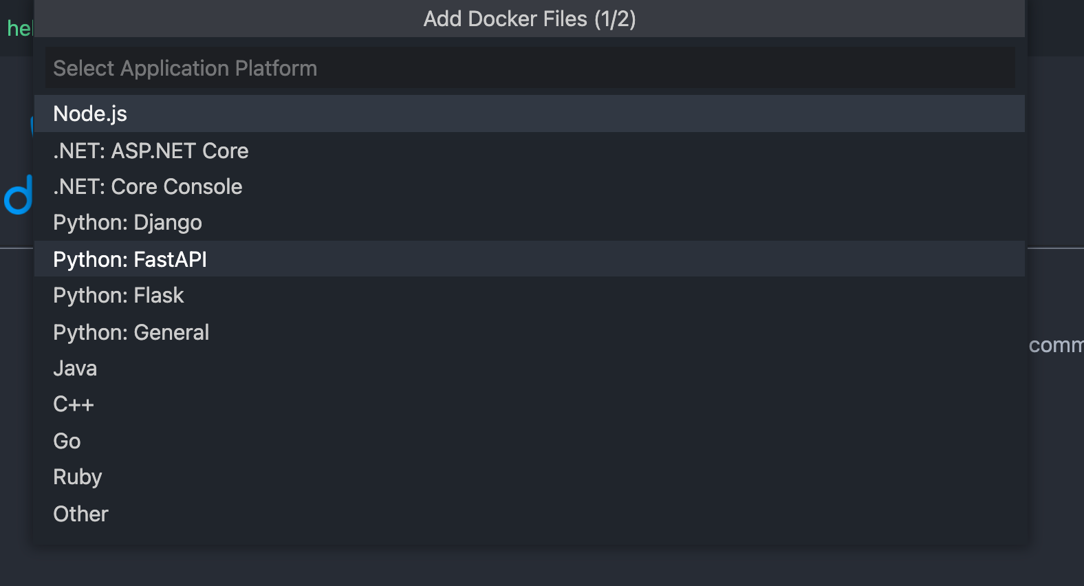The image size is (1084, 586).
Task: Choose Java as the platform
Action: [75, 369]
